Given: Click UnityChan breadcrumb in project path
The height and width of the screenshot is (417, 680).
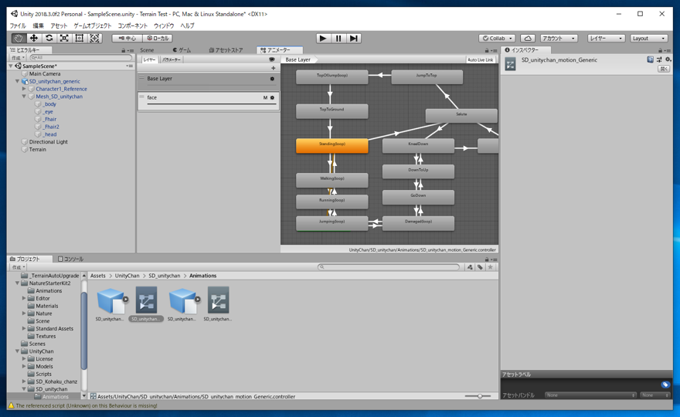Looking at the screenshot, I should [x=127, y=276].
